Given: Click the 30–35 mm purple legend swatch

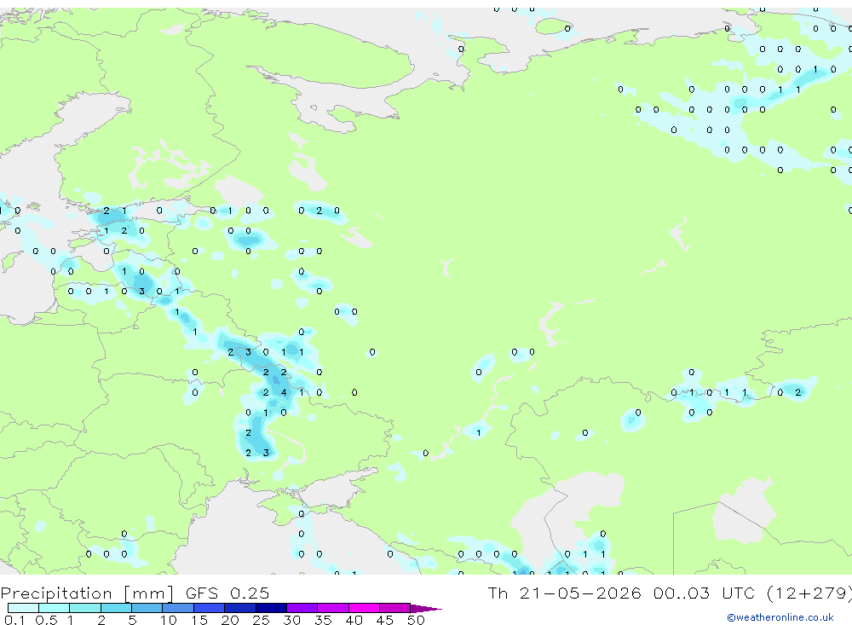Looking at the screenshot, I should pos(302,608).
